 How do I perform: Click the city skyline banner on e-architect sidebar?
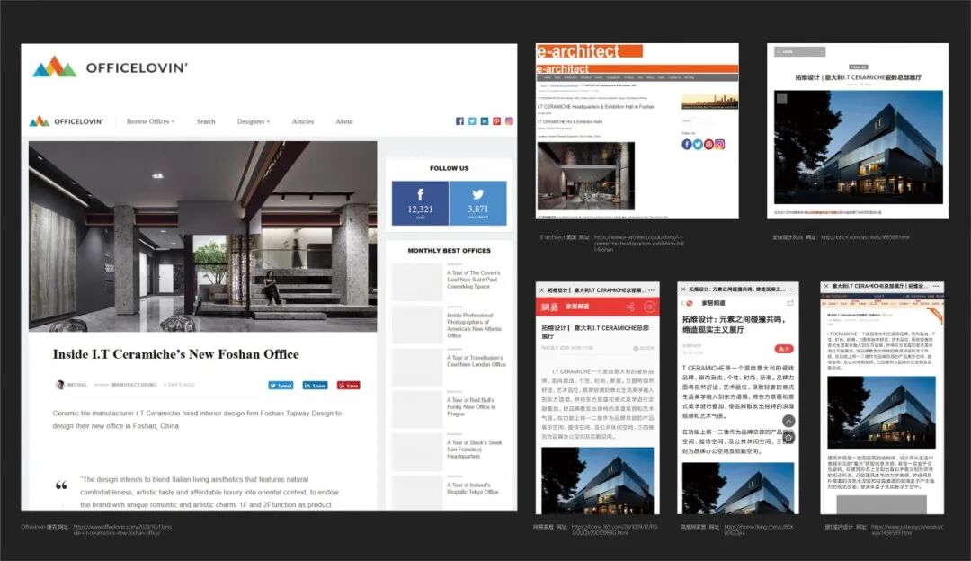(x=709, y=102)
